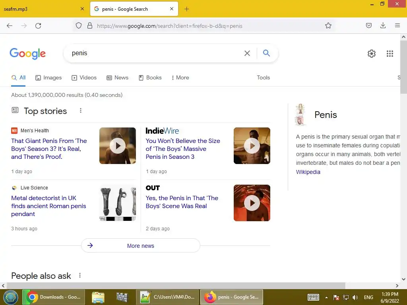Play the OUT story video thumbnail
Image resolution: width=407 pixels, height=305 pixels.
(252, 203)
